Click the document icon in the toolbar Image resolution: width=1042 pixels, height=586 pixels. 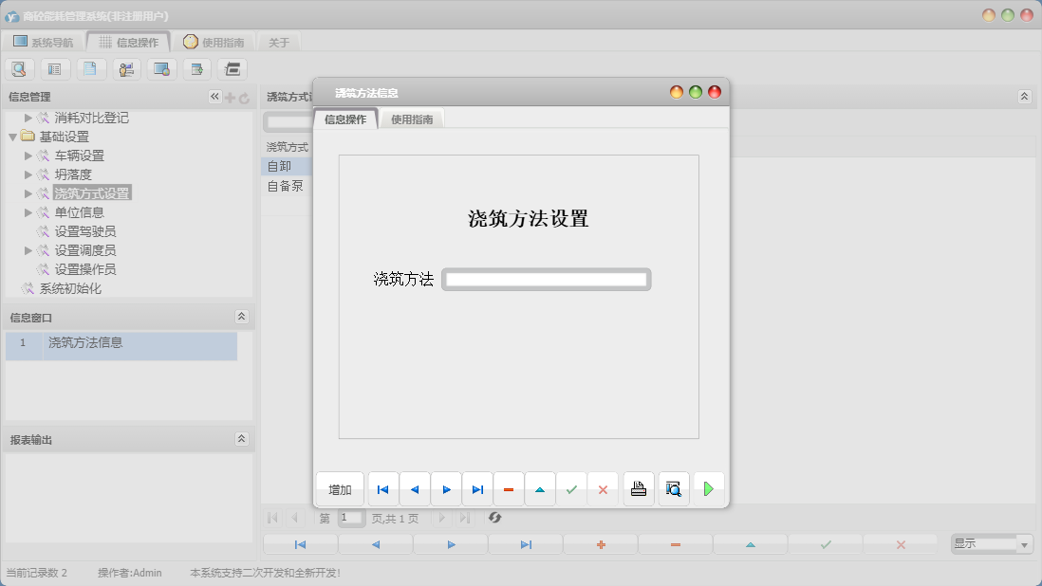click(91, 68)
